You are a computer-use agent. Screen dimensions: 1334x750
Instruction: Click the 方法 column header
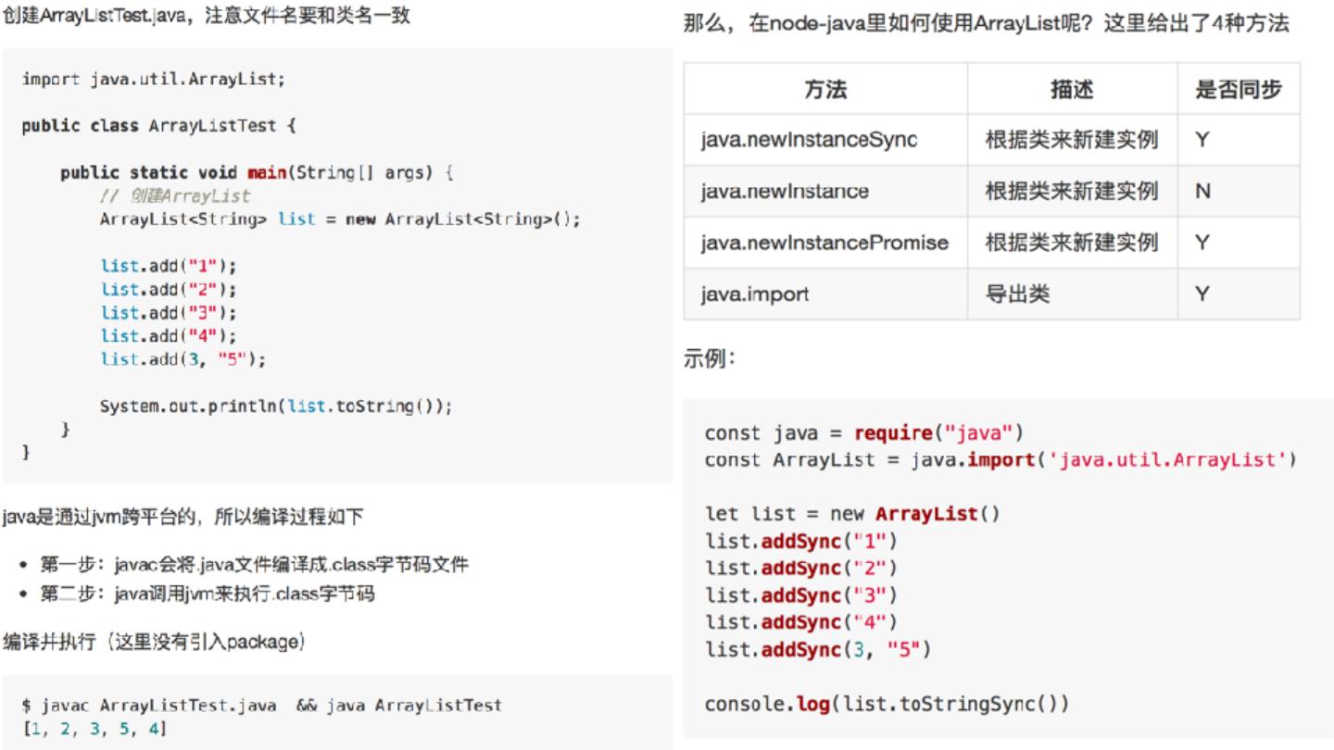825,89
